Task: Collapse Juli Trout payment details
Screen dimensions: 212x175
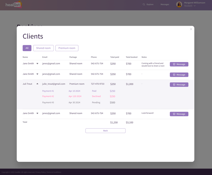Action: tap(37, 84)
